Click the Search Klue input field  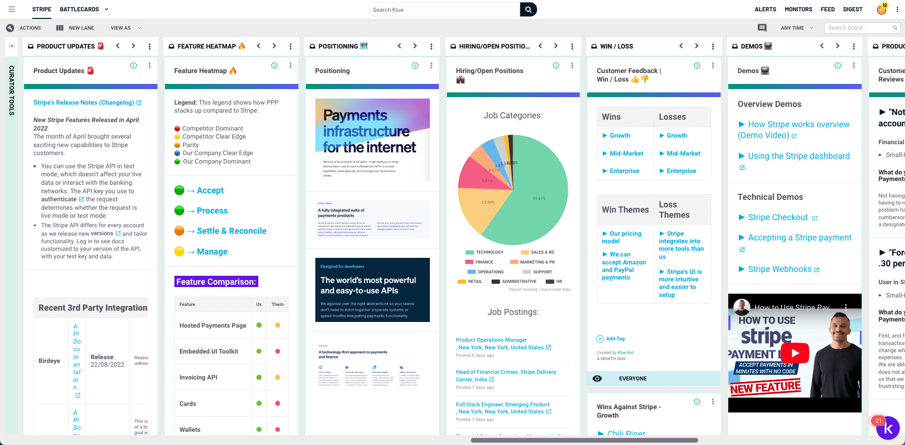click(x=444, y=9)
